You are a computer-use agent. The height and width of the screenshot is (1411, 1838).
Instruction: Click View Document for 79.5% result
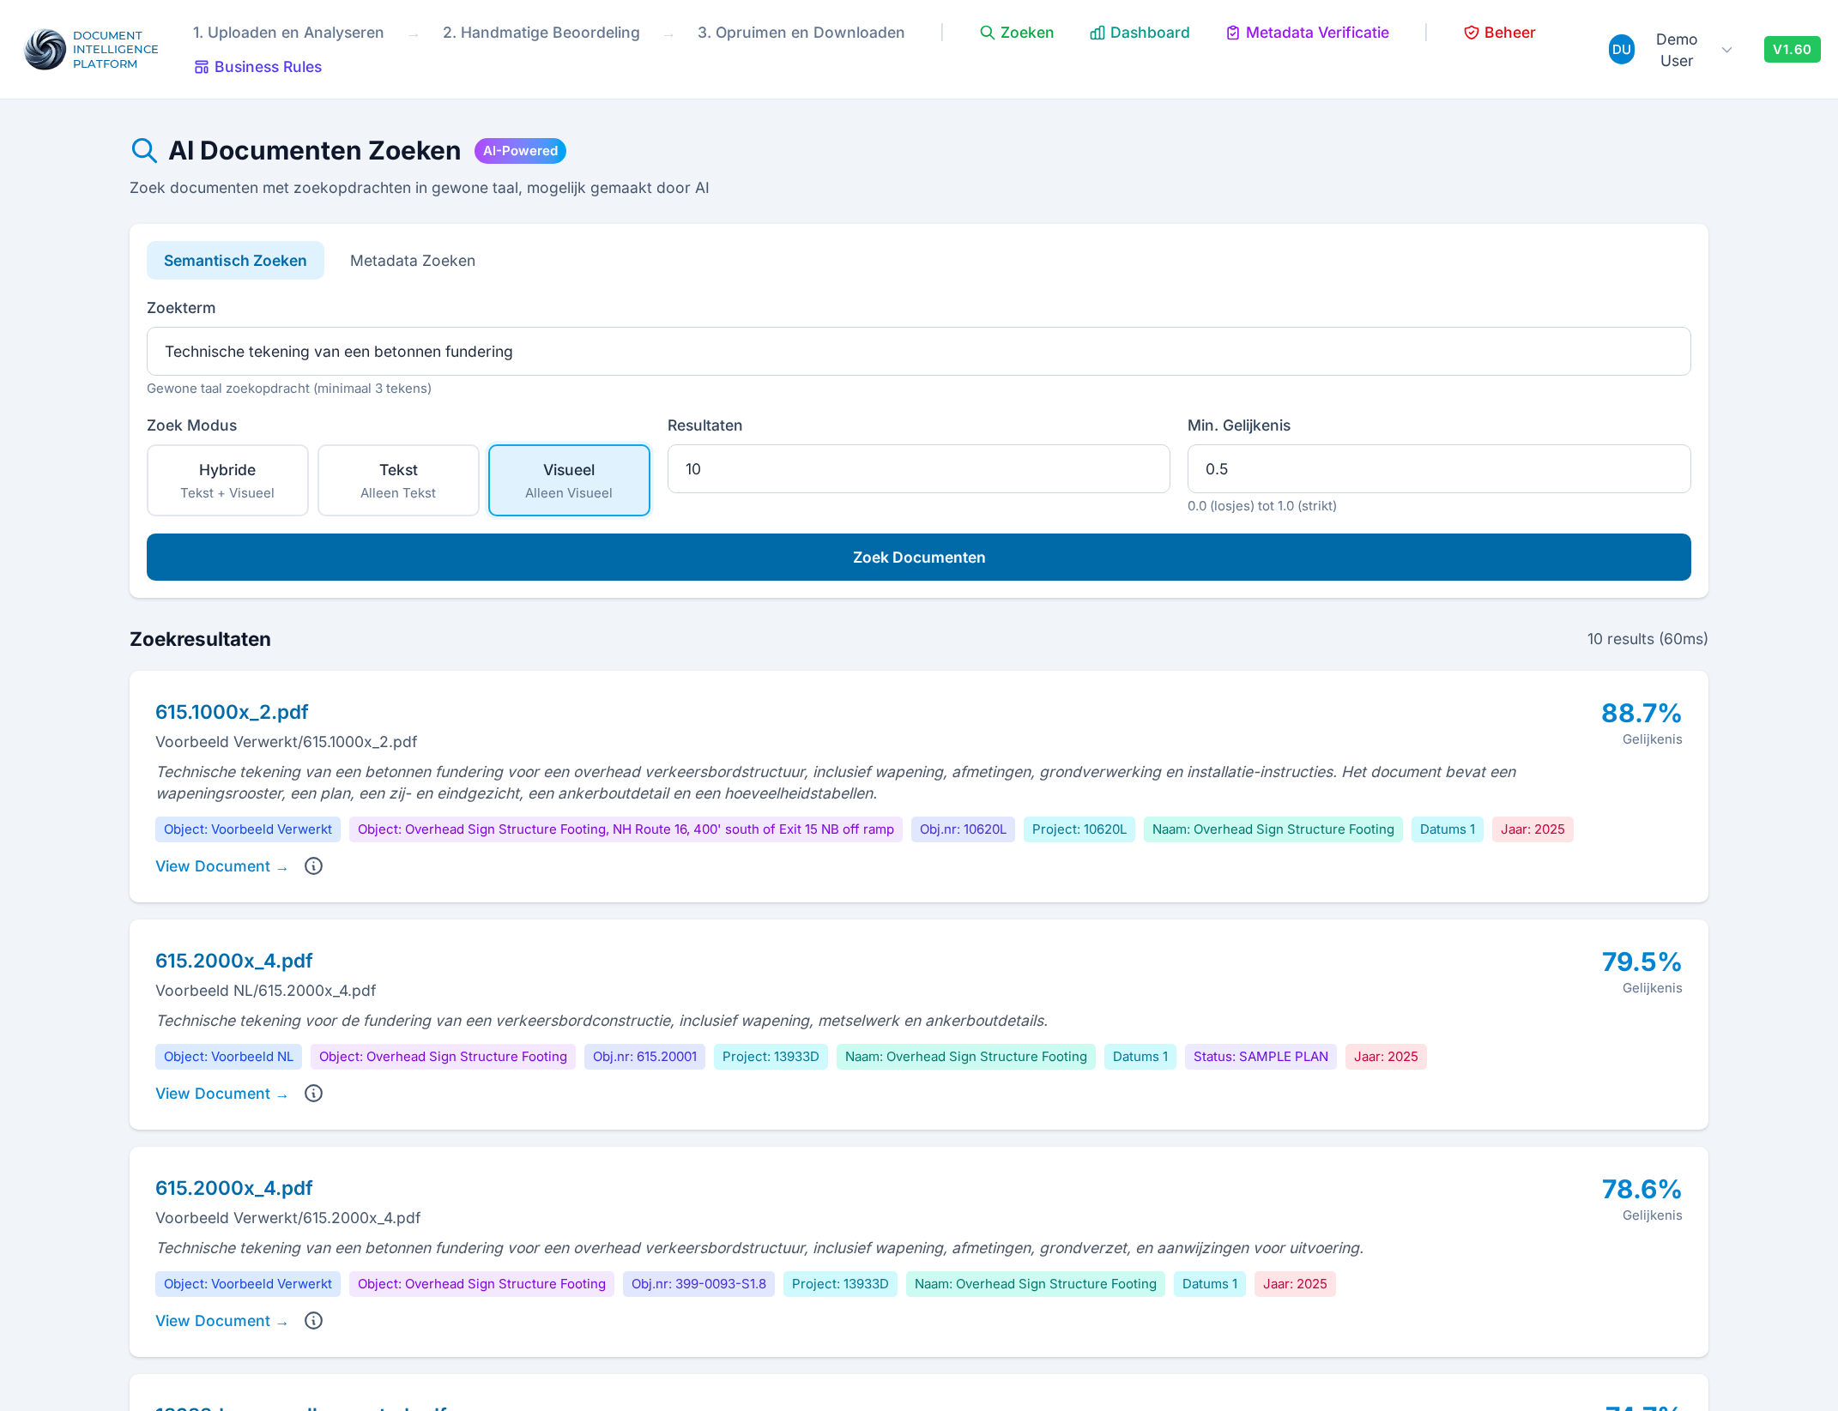click(221, 1094)
